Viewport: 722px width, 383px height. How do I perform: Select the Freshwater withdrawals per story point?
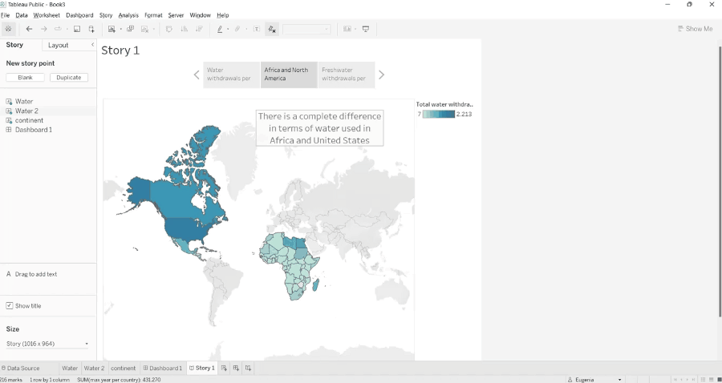pyautogui.click(x=347, y=75)
